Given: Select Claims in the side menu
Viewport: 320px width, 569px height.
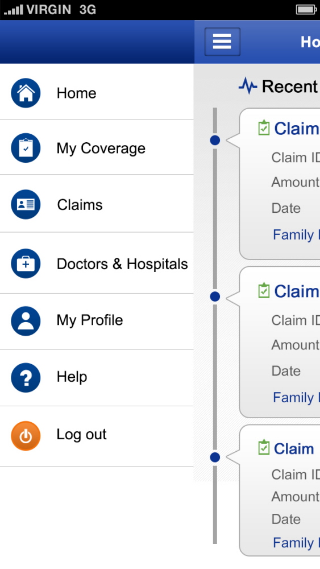Looking at the screenshot, I should (97, 204).
